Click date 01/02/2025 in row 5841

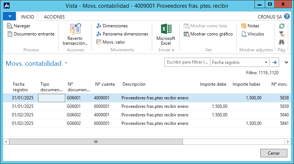coord(23,123)
